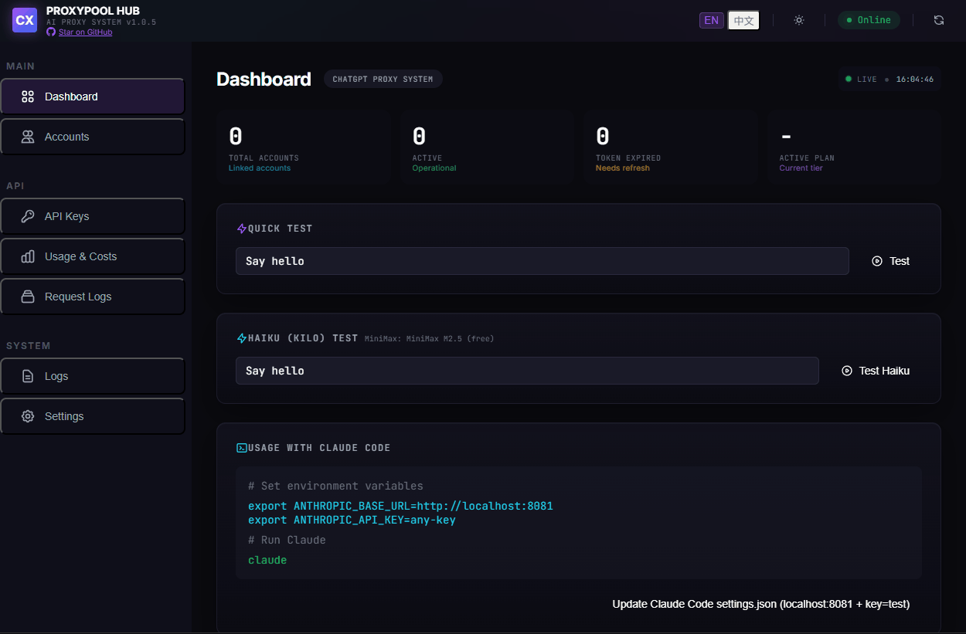Click the export ANTHROPIC_API_KEY line
The height and width of the screenshot is (634, 966).
352,520
